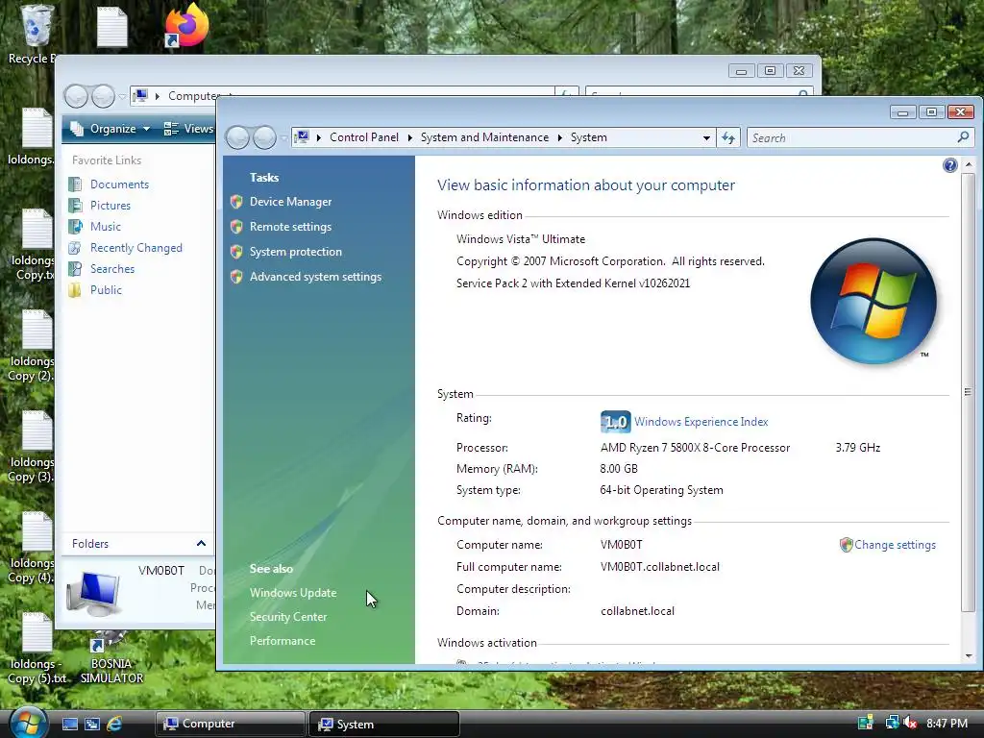Open Searches in Favorite Links
Viewport: 984px width, 738px height.
point(112,269)
